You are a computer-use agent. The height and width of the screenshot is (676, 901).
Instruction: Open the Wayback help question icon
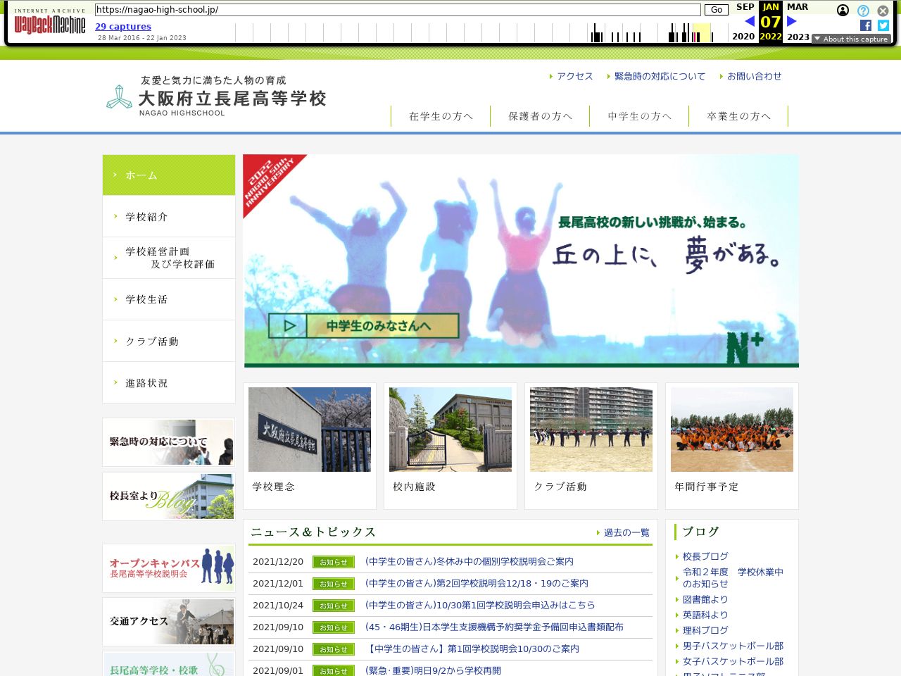click(863, 11)
